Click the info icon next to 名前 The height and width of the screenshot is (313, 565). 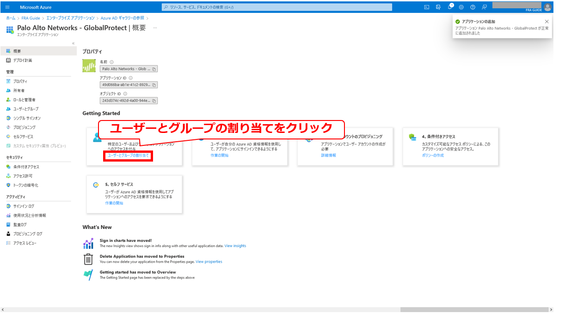click(111, 62)
